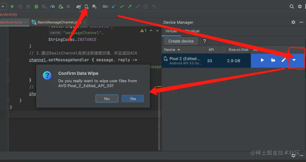Switch to BasicMessageChannel.java editor tab
The height and width of the screenshot is (162, 306).
coord(59,22)
